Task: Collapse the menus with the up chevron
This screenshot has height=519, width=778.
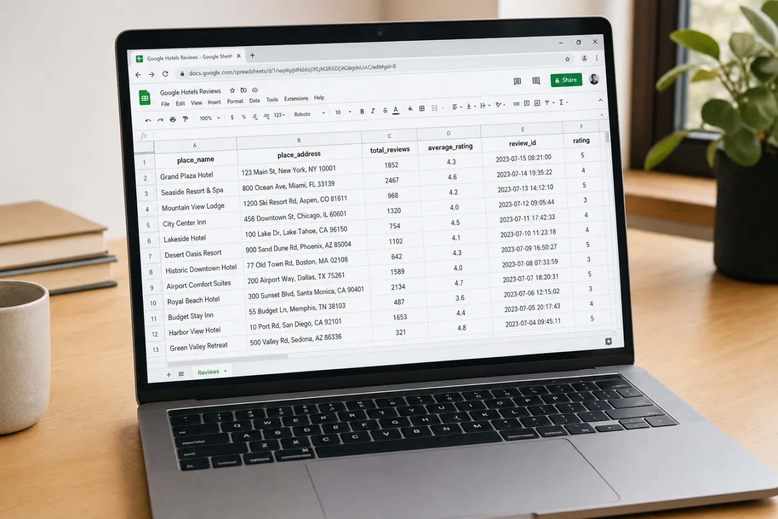Action: pyautogui.click(x=600, y=100)
